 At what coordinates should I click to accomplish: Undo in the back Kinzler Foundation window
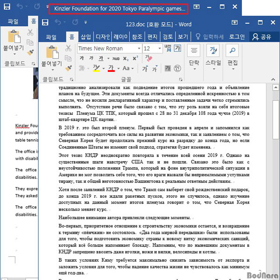click(20, 7)
